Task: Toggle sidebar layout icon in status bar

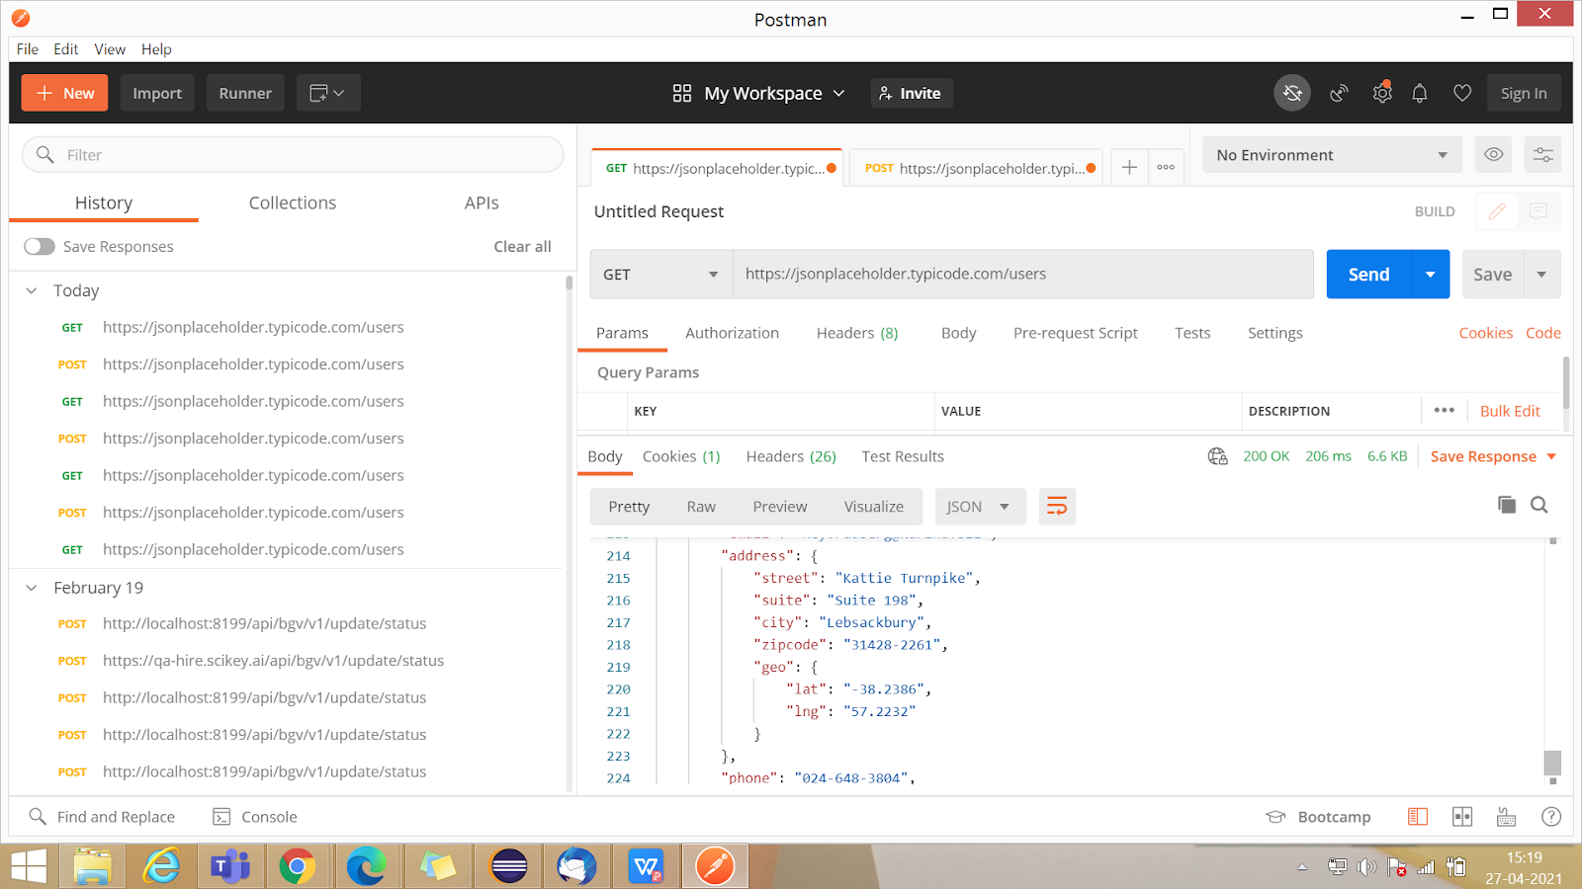Action: 1418,817
